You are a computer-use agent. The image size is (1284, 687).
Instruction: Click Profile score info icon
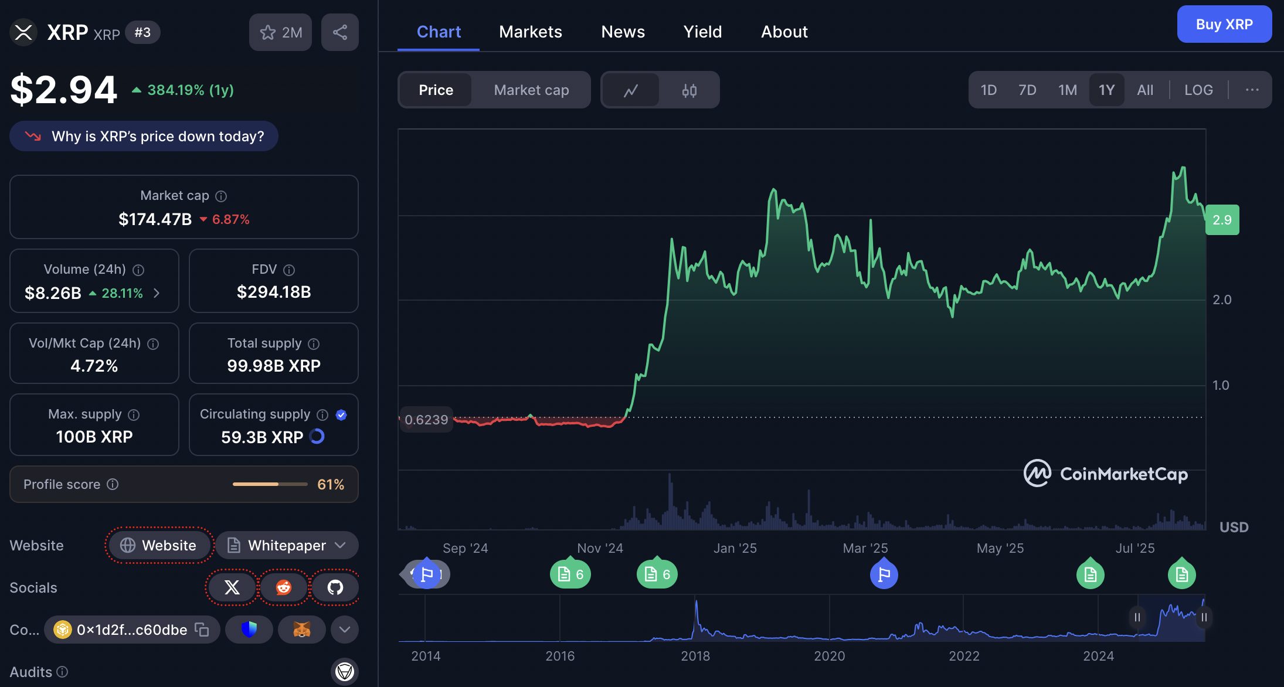tap(113, 484)
